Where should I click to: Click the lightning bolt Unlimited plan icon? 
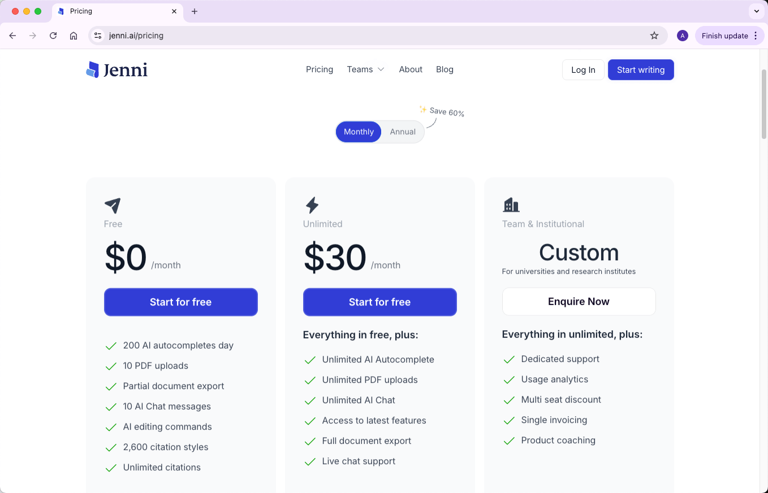pos(312,205)
